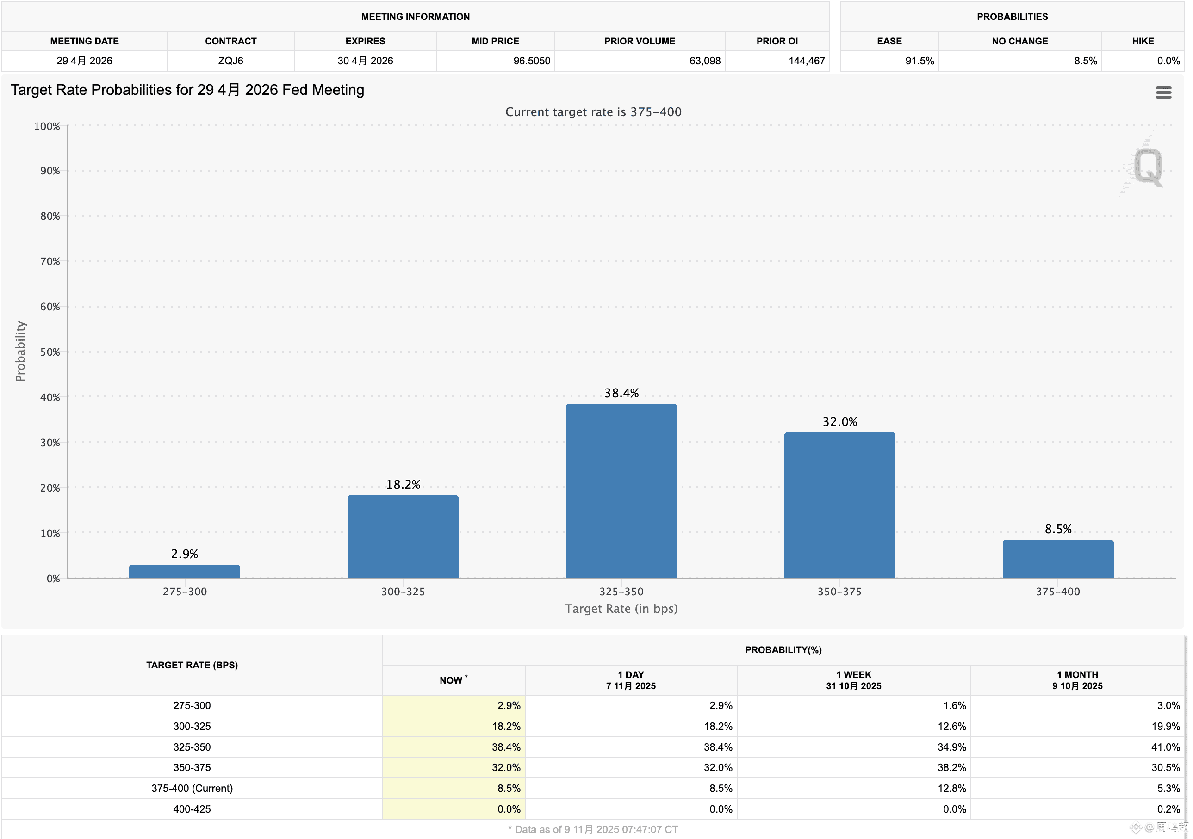The image size is (1193, 839).
Task: Click the QuikStrike Q watermark logo
Action: (1147, 167)
